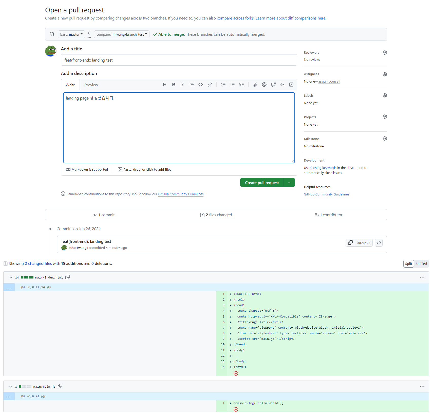Click no-newline warning icon in main.js
The height and width of the screenshot is (417, 432).
click(236, 409)
